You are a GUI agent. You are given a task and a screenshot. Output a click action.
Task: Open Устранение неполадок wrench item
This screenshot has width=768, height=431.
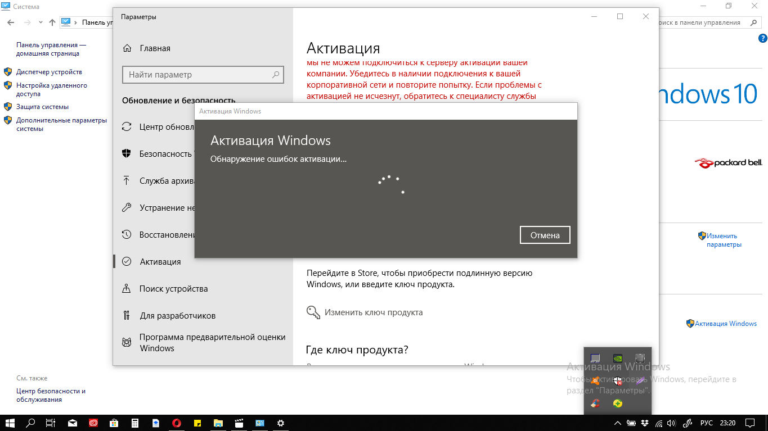158,208
